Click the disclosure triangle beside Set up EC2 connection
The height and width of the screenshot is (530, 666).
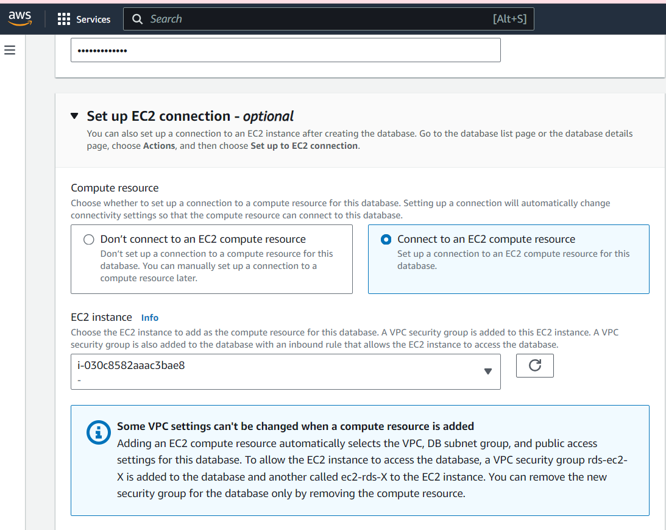[x=74, y=116]
